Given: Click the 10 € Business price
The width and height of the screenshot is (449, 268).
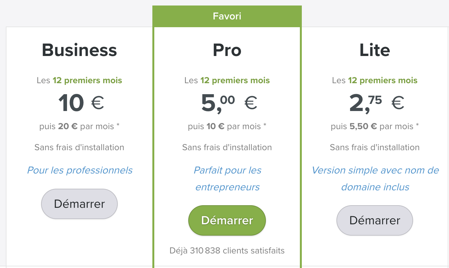Looking at the screenshot, I should pos(81,103).
